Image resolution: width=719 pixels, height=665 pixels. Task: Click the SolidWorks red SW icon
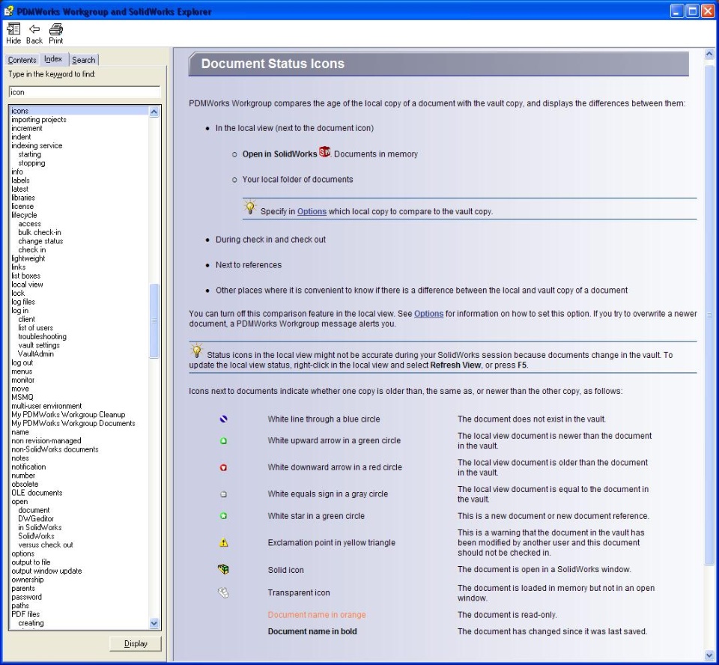pos(324,152)
